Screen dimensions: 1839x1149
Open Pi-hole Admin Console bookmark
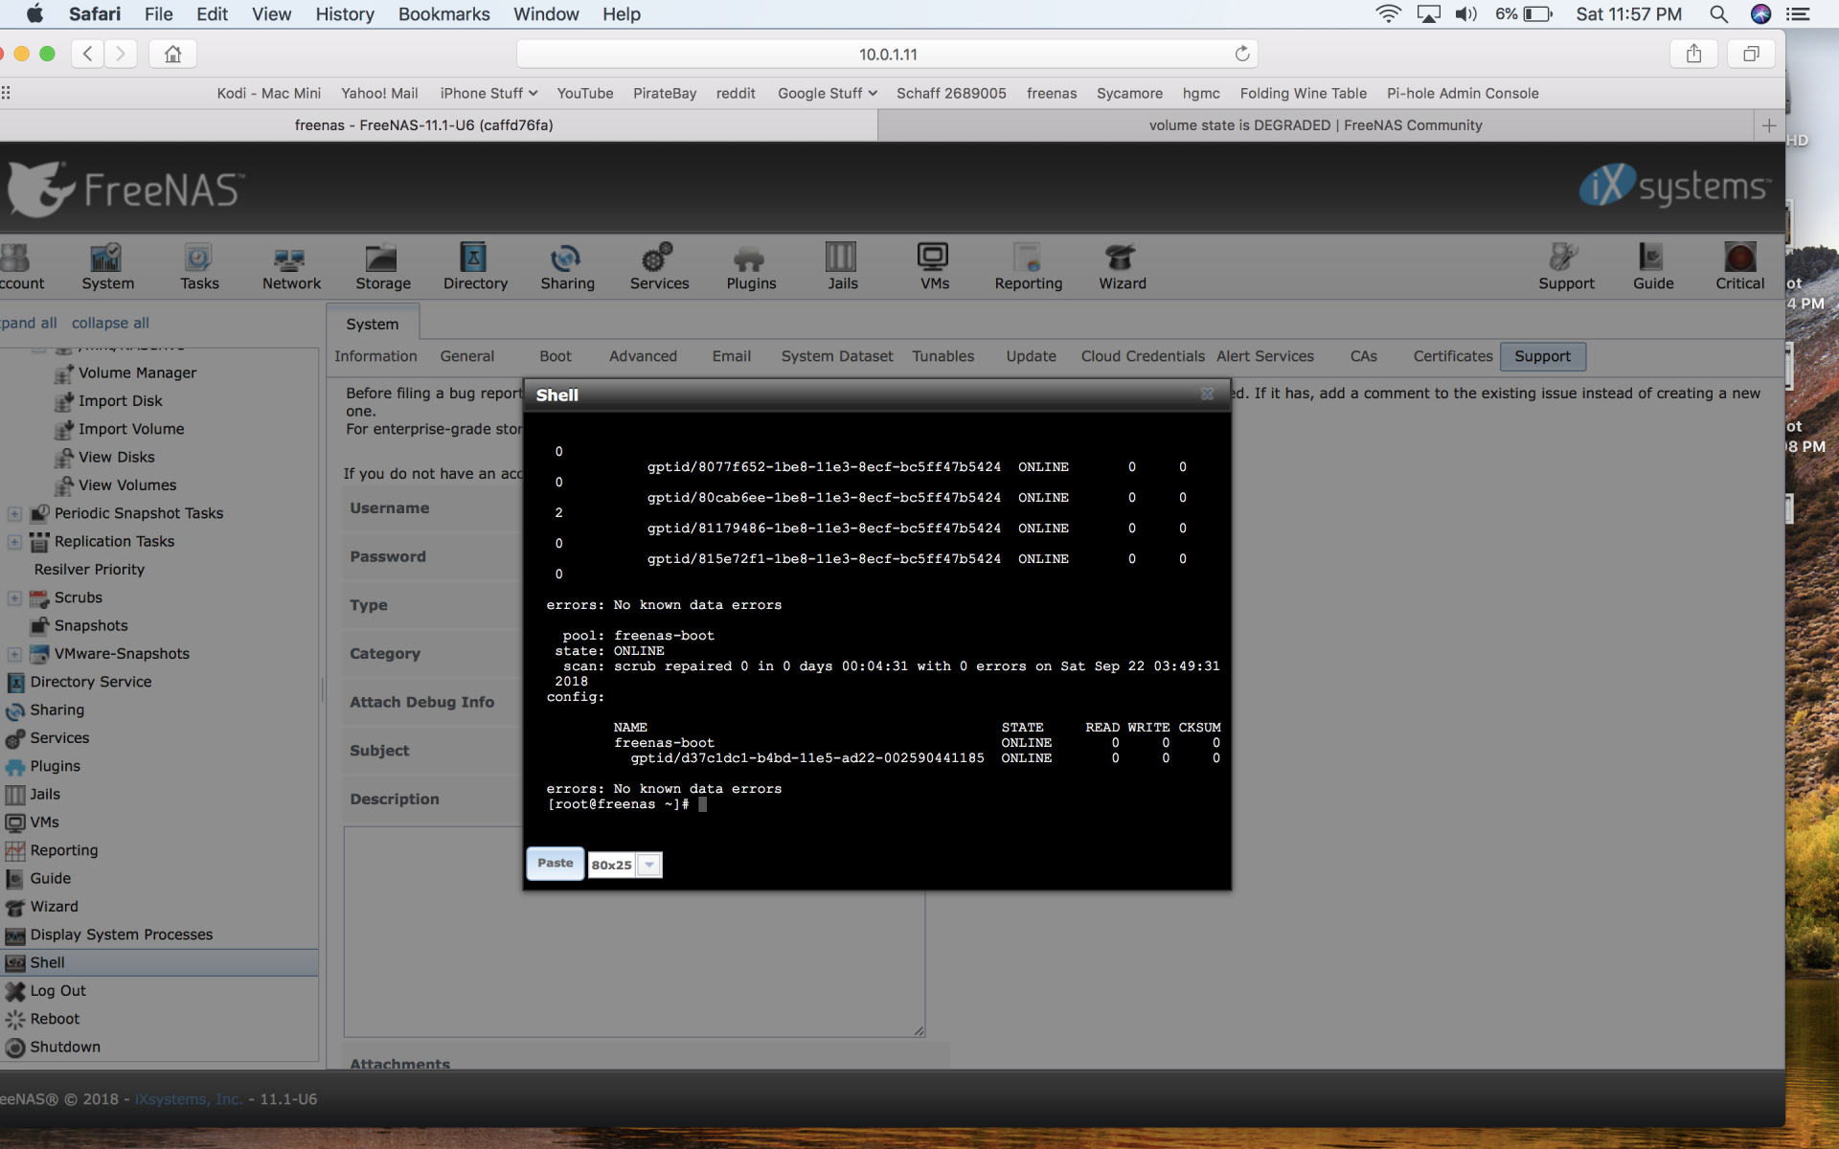[1463, 93]
